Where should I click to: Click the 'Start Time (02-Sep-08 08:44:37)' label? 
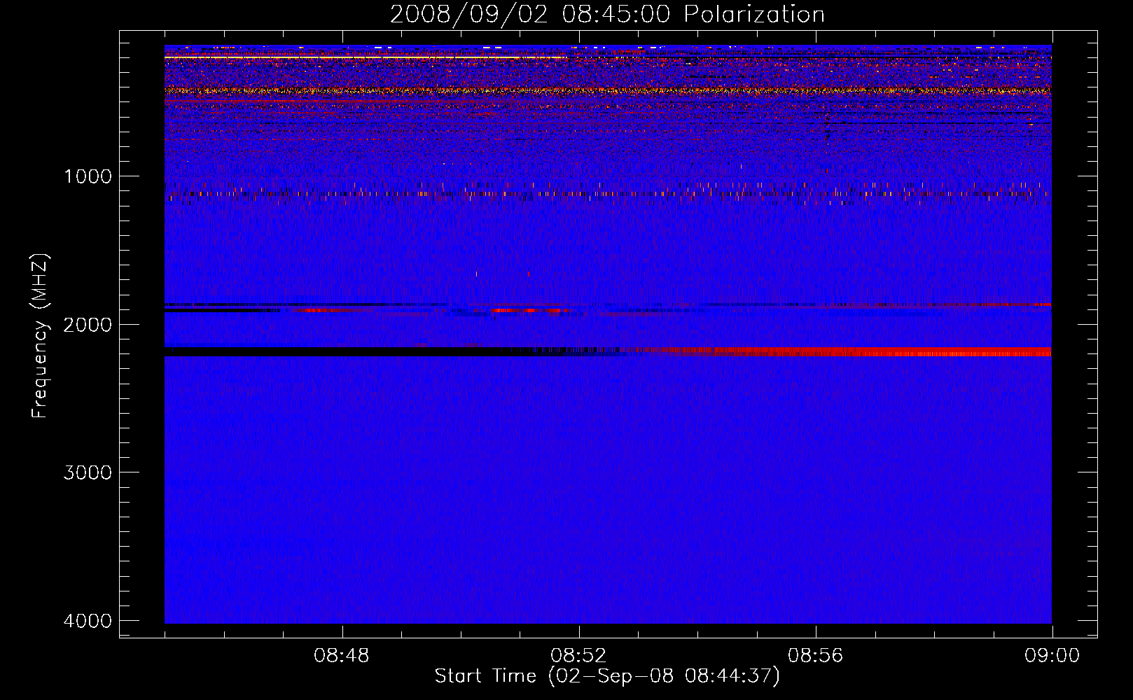[x=606, y=676]
